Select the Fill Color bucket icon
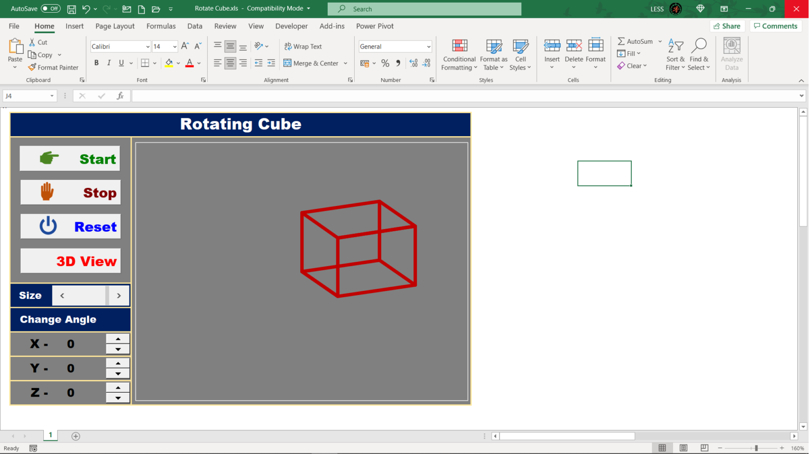 tap(169, 63)
